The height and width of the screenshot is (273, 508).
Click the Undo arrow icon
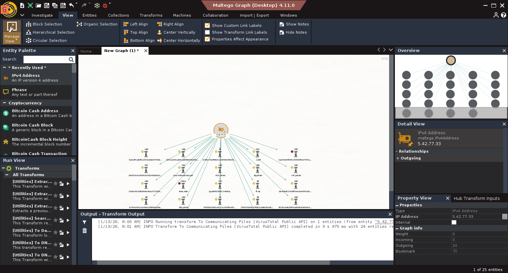[x=71, y=5]
